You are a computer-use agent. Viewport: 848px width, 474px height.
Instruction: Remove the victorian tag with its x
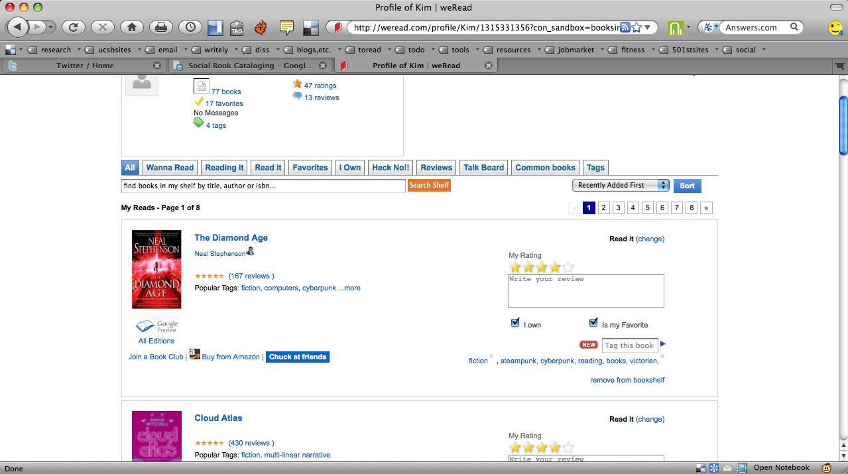662,356
